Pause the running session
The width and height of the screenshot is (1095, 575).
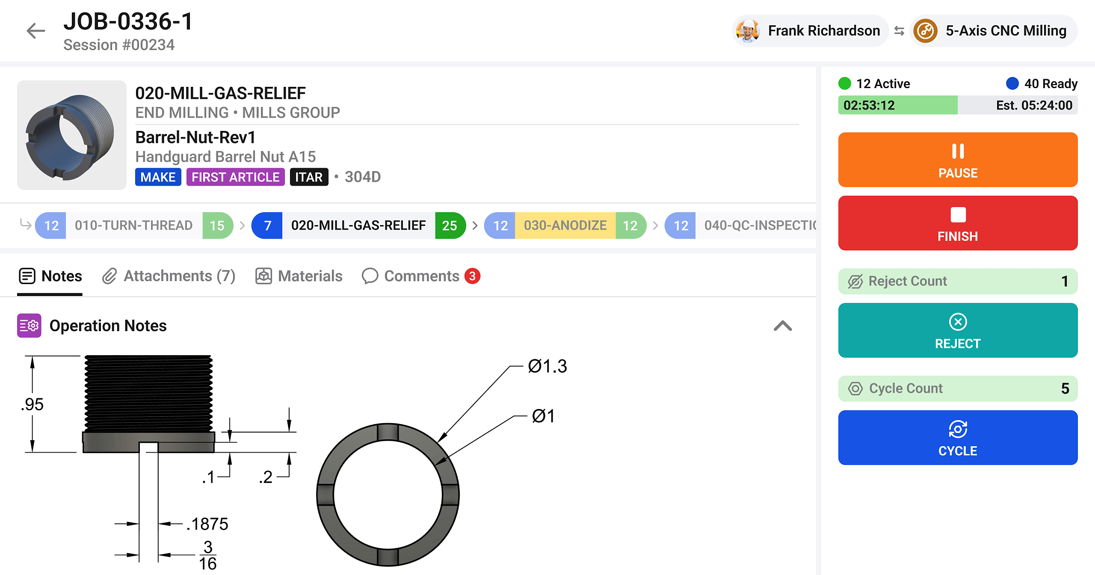coord(958,160)
